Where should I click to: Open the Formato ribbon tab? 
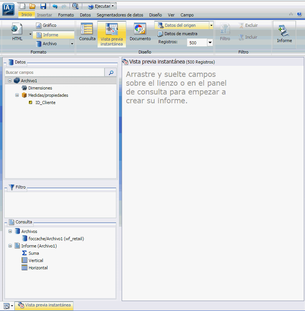tap(66, 15)
